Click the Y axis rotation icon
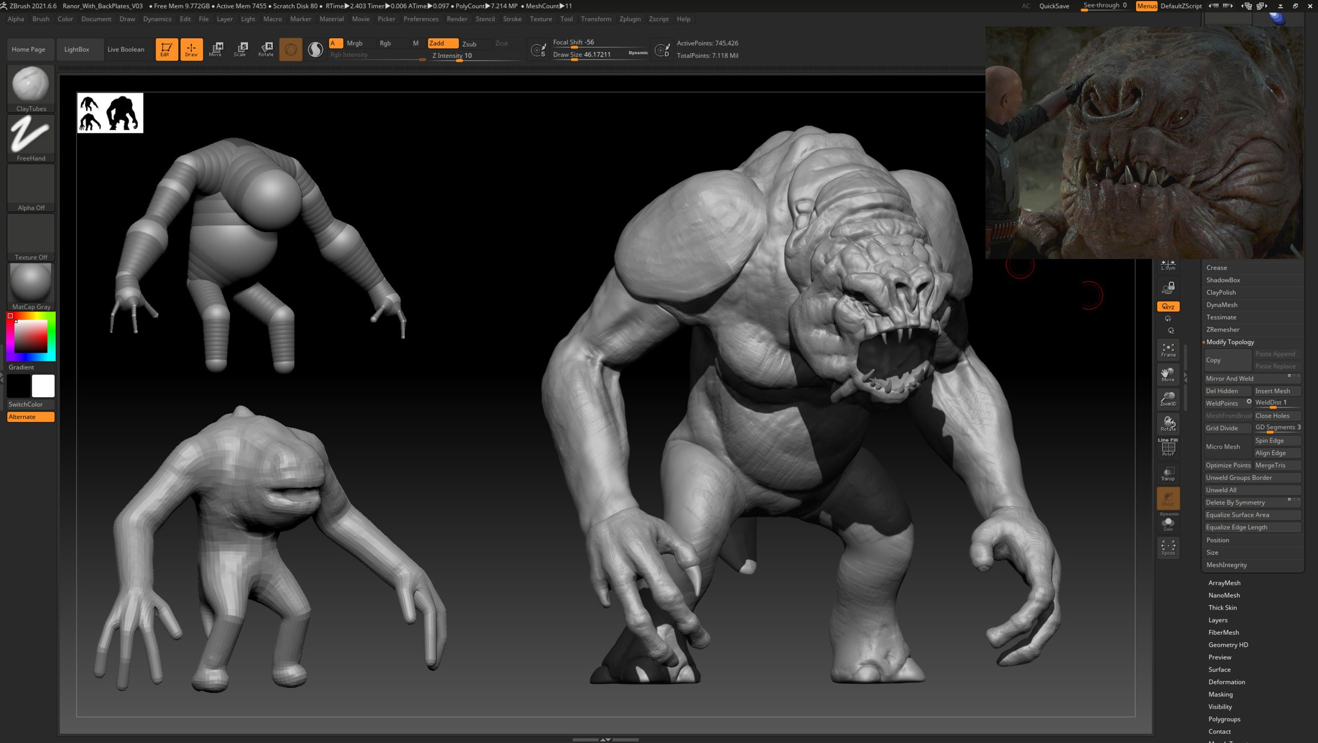Image resolution: width=1318 pixels, height=743 pixels. click(x=1168, y=319)
